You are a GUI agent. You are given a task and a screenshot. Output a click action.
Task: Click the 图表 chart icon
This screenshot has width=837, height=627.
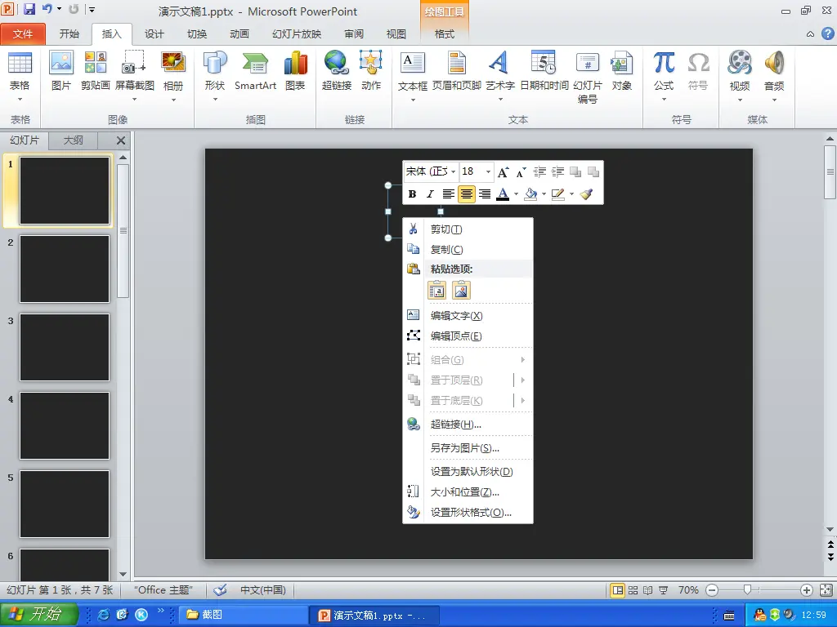[x=295, y=70]
